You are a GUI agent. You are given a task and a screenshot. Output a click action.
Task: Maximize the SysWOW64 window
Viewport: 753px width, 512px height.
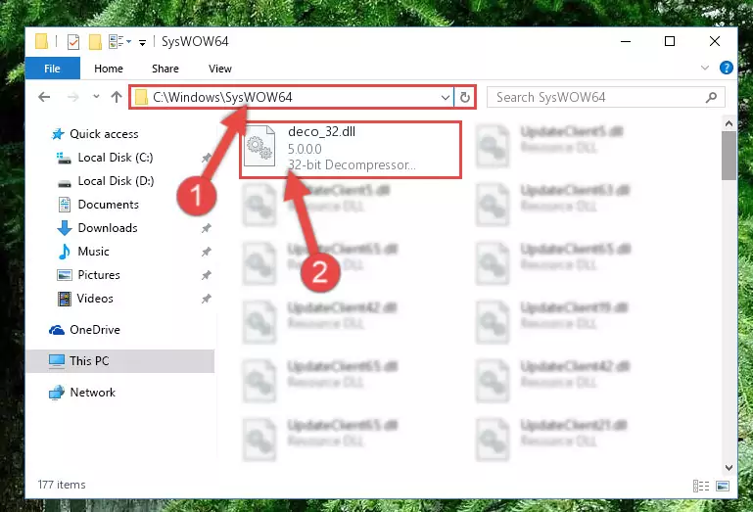point(670,41)
